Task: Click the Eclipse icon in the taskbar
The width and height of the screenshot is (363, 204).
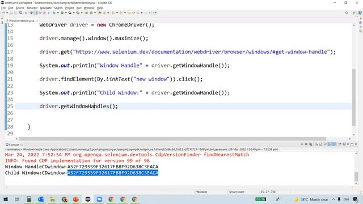Action: pos(88,199)
